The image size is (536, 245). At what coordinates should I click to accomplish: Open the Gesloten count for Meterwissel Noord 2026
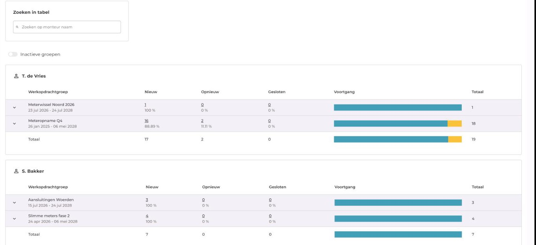(x=270, y=105)
